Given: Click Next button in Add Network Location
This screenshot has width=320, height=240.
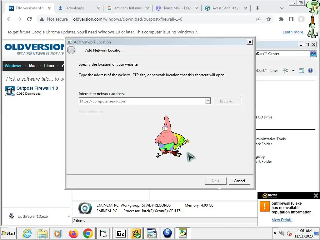Looking at the screenshot, I should (216, 181).
